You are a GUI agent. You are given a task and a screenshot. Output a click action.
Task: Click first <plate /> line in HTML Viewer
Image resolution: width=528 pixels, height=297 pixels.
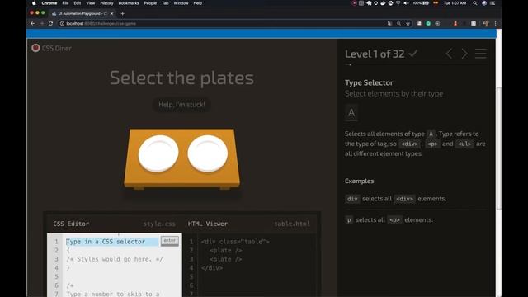point(225,250)
